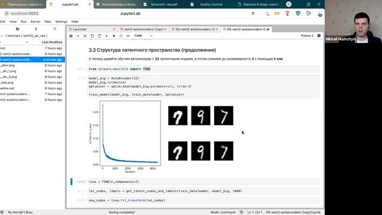Select the _after.png file
382x215 pixels.
(32, 65)
